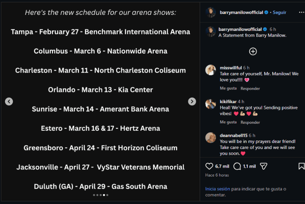The height and width of the screenshot is (204, 305).
Task: Open deannabell15's profile picture
Action: [211, 138]
